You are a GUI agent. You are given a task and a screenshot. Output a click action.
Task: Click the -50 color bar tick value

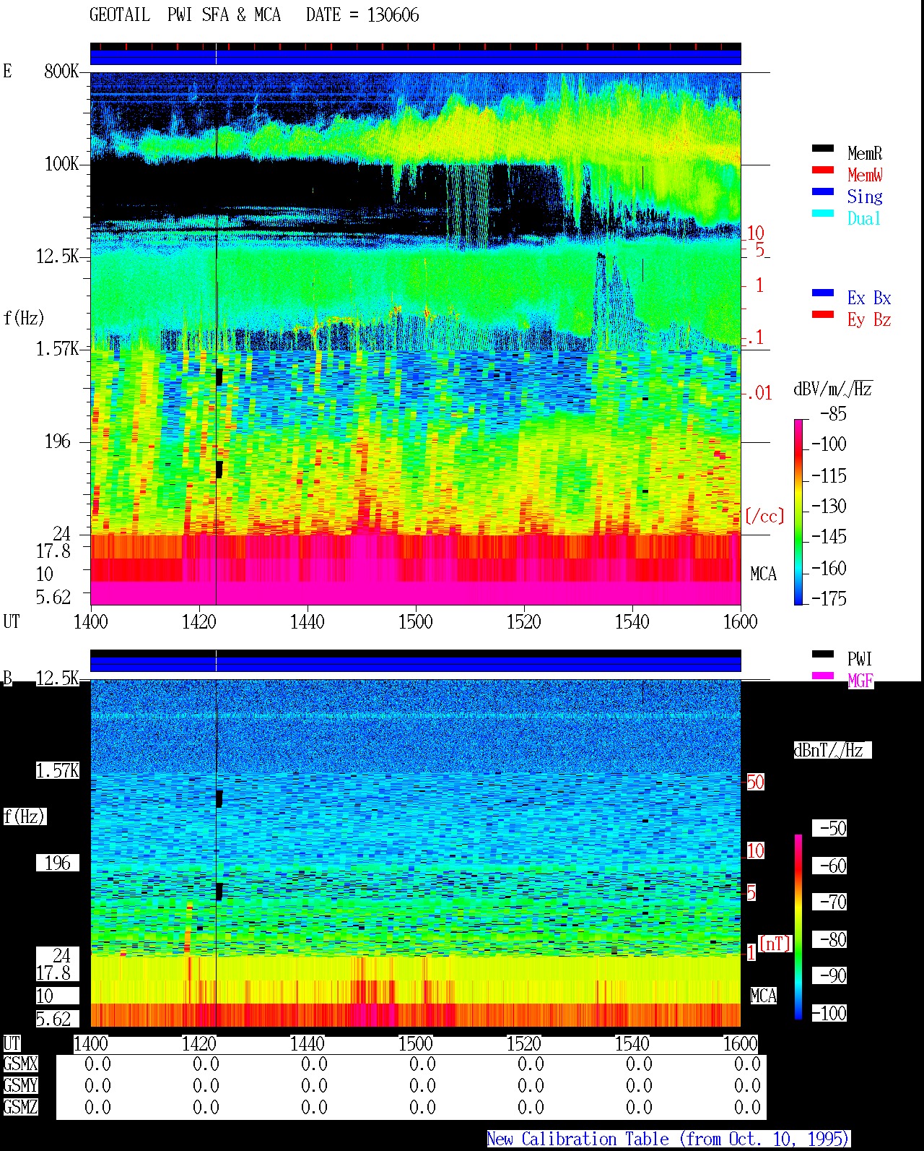[x=833, y=828]
